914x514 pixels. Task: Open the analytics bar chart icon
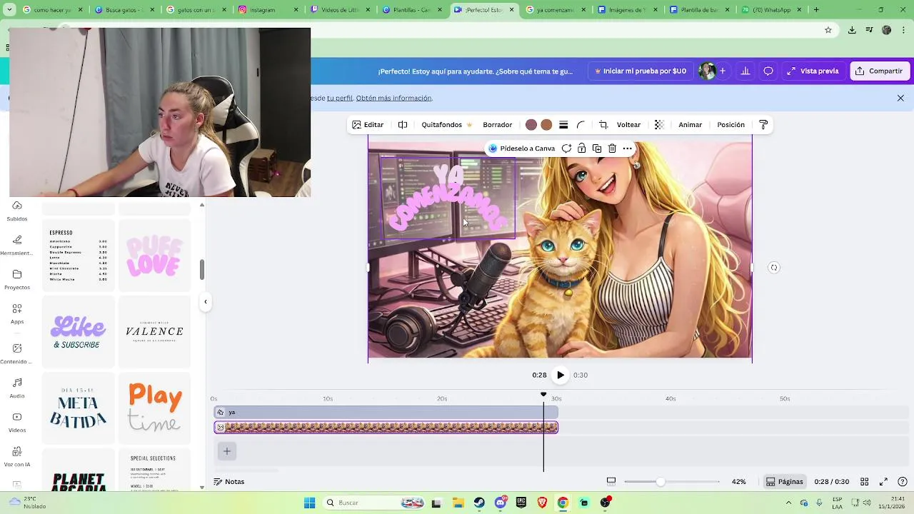(745, 71)
